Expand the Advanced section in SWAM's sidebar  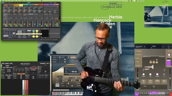tap(139, 65)
